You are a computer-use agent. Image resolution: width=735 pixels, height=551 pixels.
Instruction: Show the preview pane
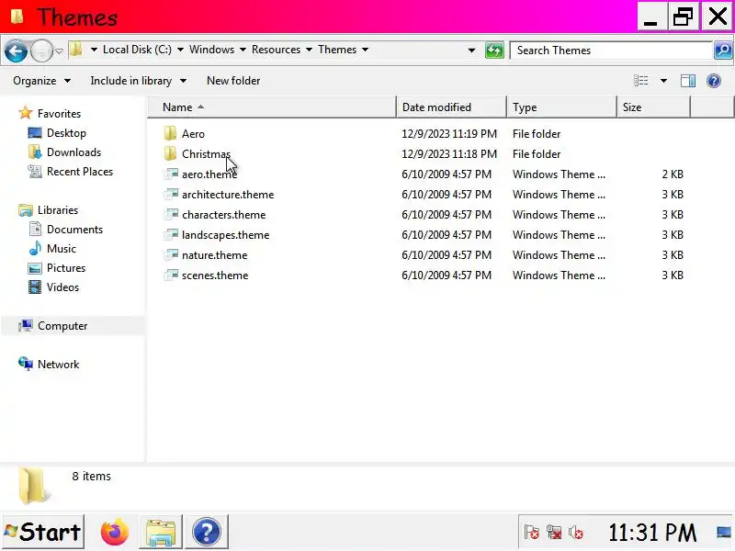coord(687,81)
